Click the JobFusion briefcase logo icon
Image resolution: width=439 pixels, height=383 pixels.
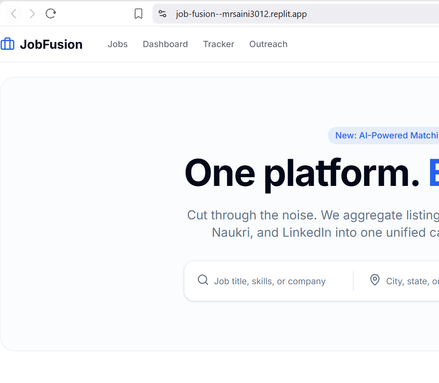(7, 44)
